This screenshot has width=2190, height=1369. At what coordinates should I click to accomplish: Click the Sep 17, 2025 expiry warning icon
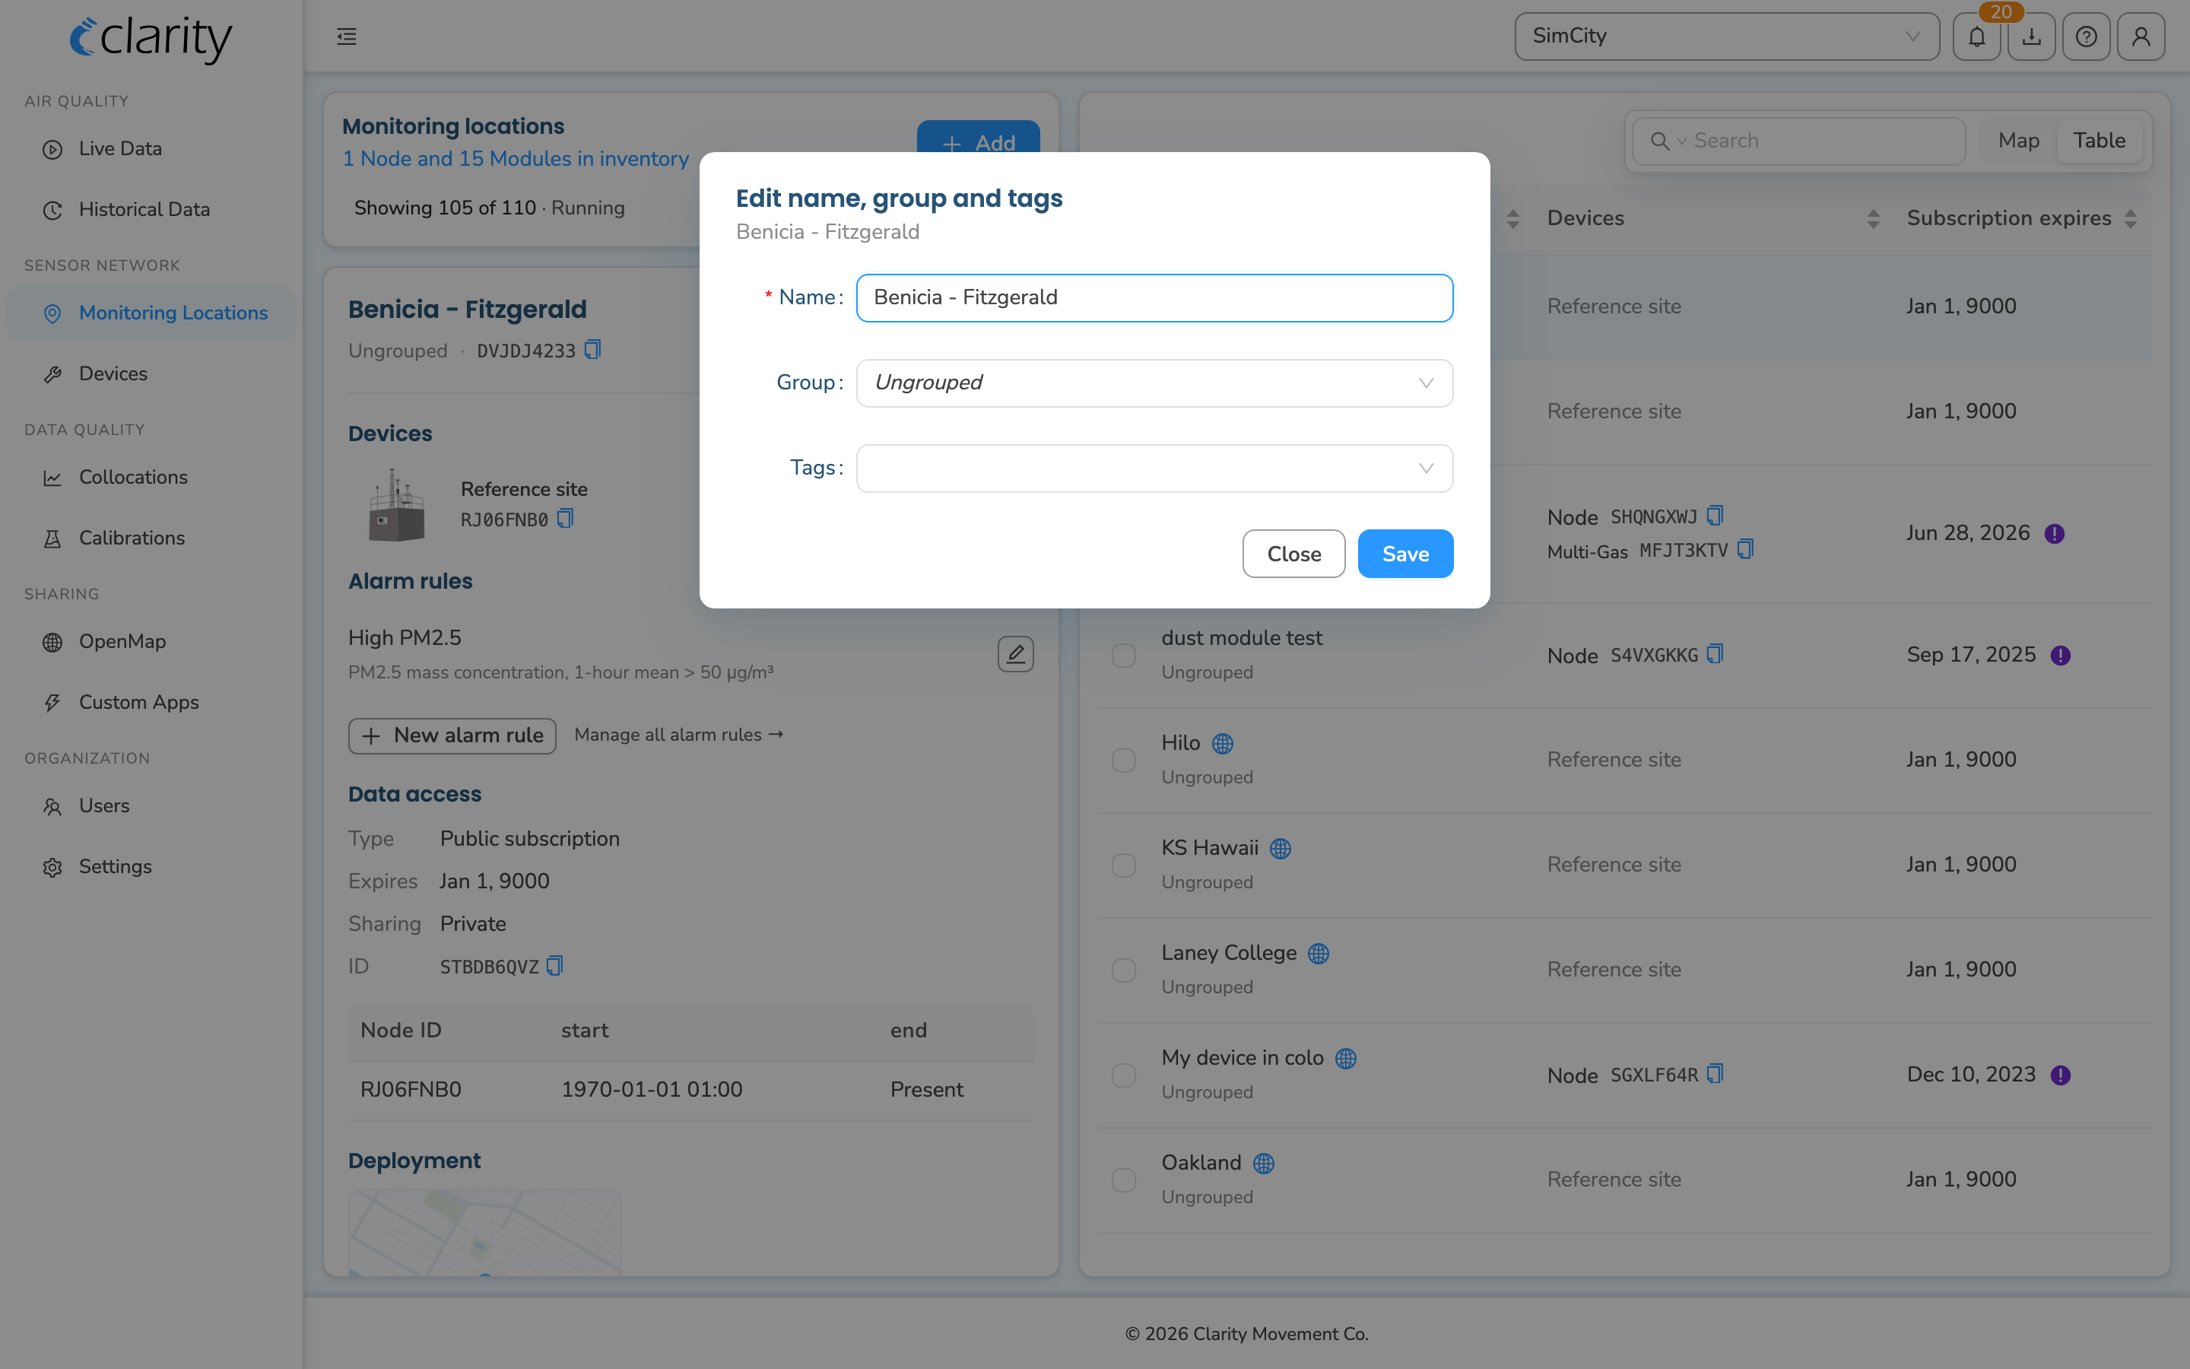coord(2061,655)
